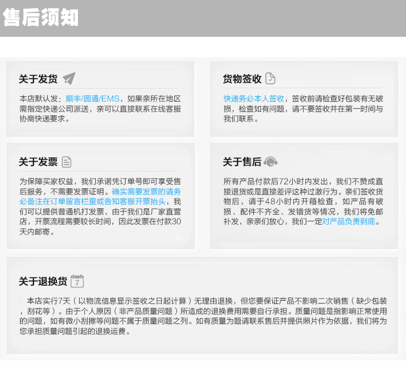Image resolution: width=406 pixels, height=389 pixels.
Task: Click the line 需指定快递公司派送，亲可以直接联系在线客服
Action: [x=100, y=109]
